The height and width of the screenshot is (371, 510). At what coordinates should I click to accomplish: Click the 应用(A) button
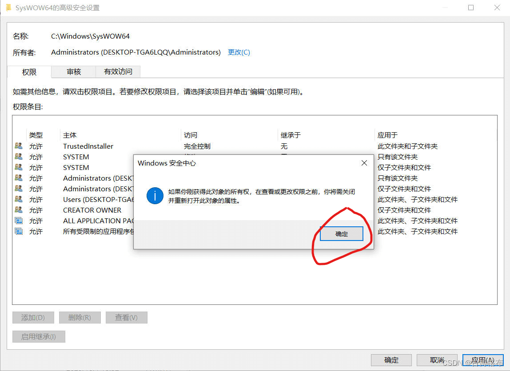click(483, 360)
